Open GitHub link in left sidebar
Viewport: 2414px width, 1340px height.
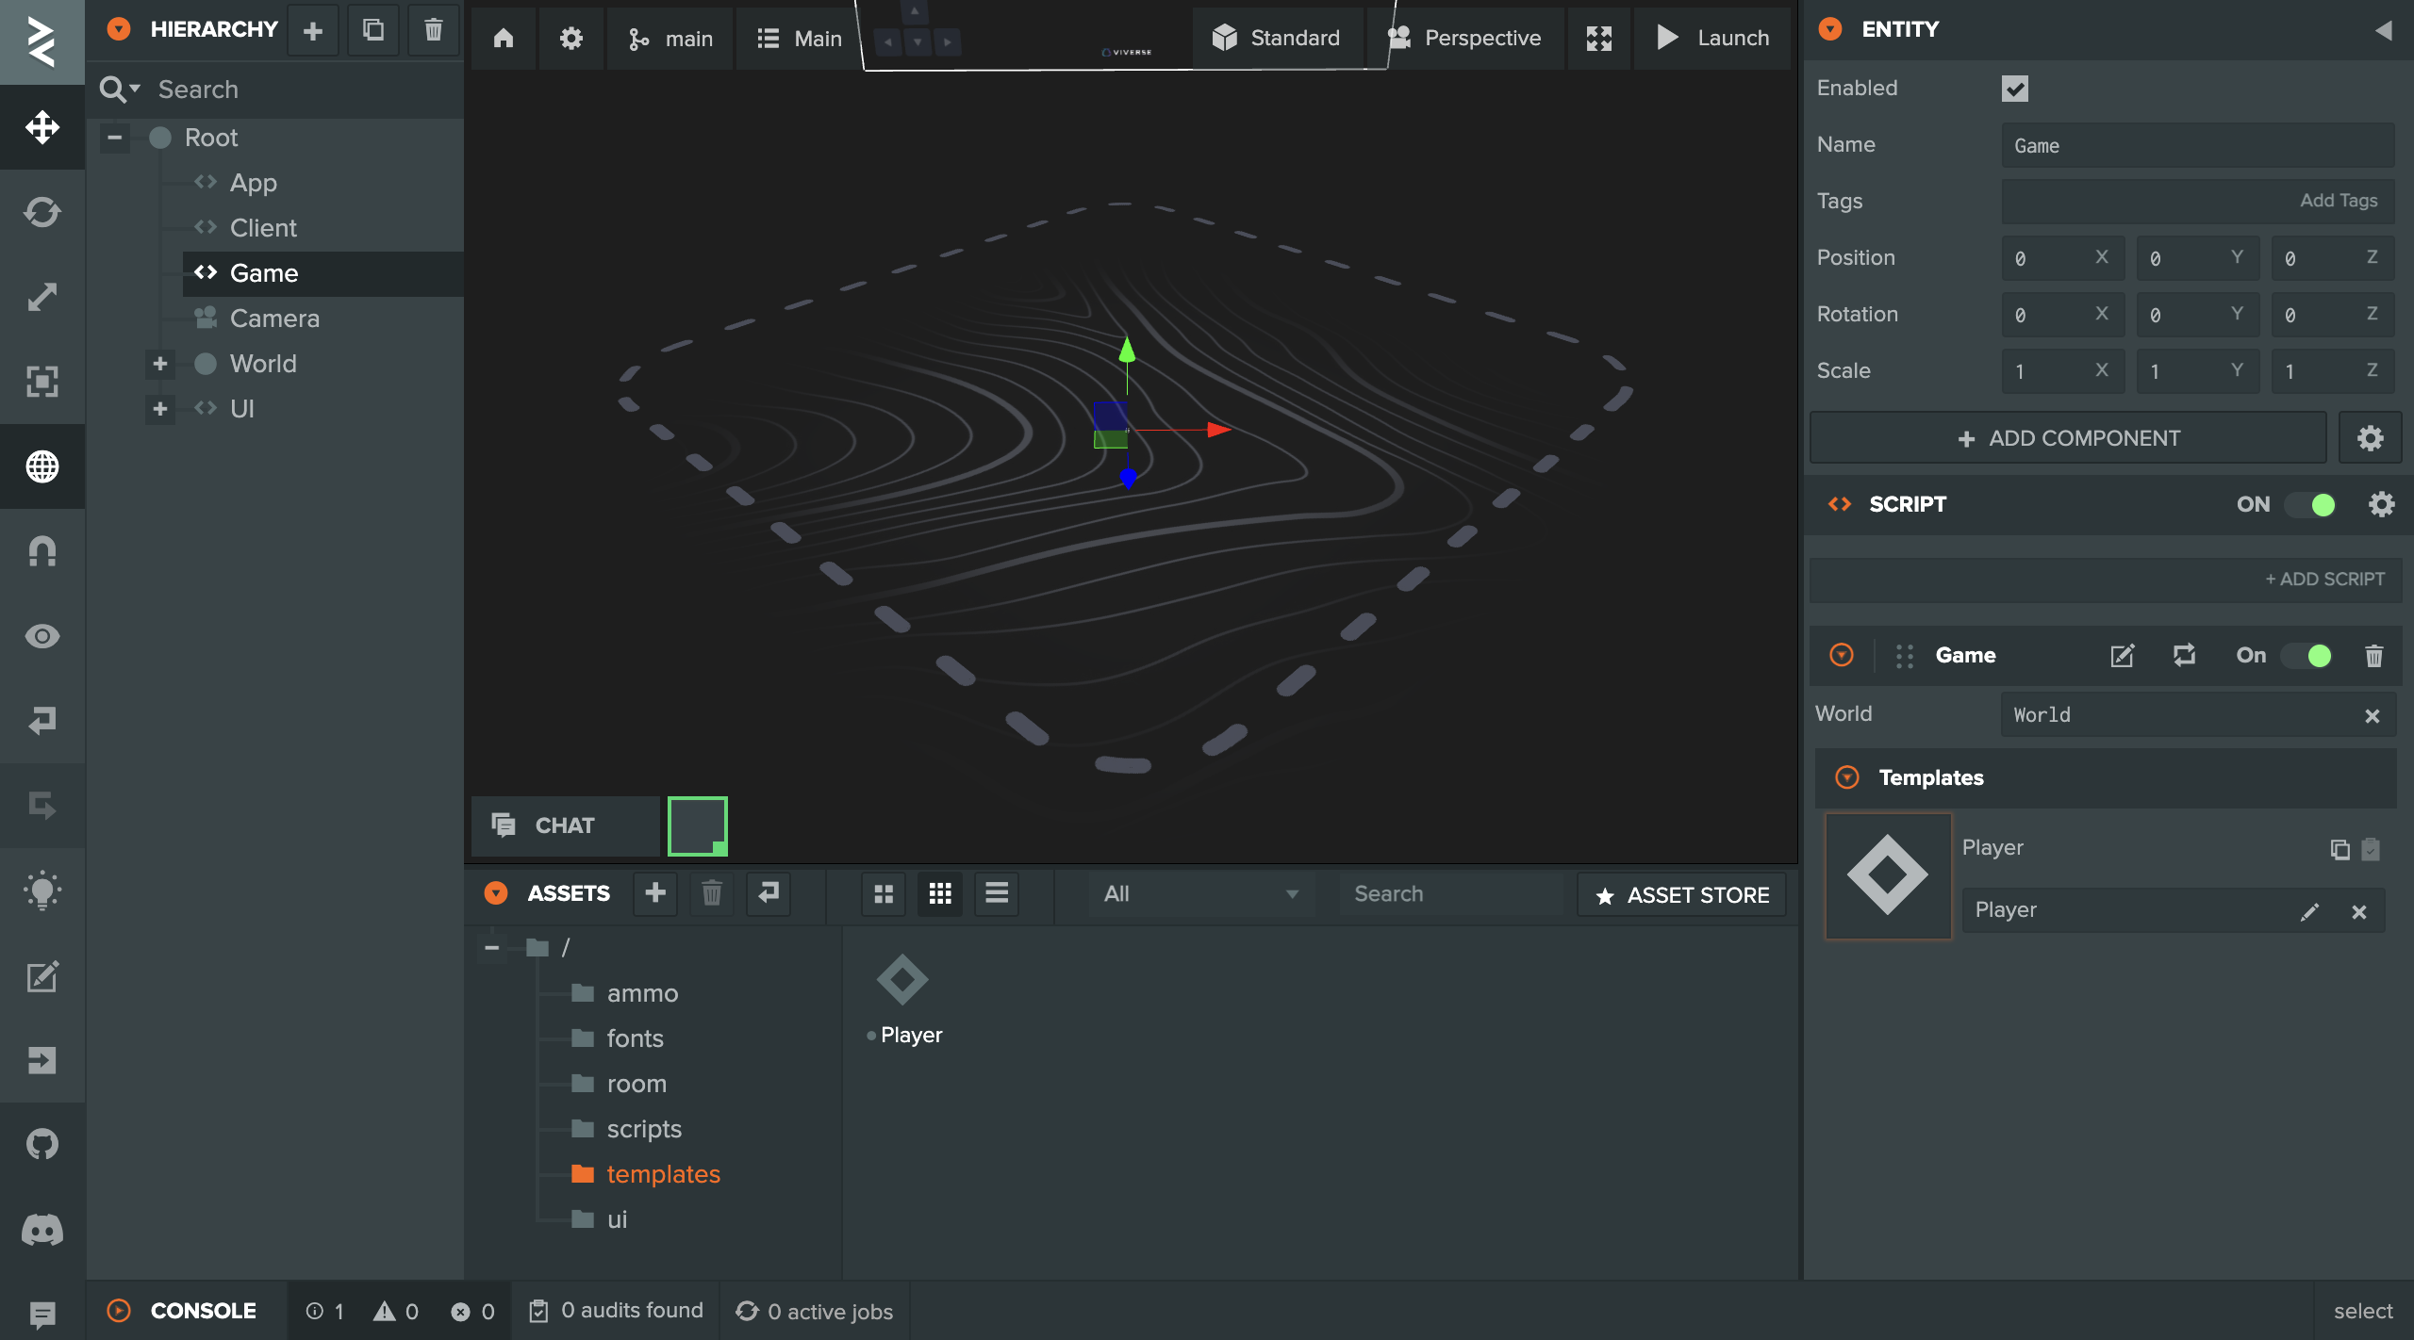tap(42, 1145)
